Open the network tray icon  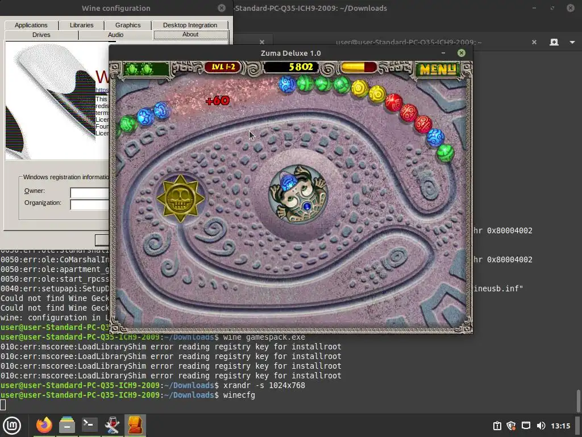[x=526, y=426]
